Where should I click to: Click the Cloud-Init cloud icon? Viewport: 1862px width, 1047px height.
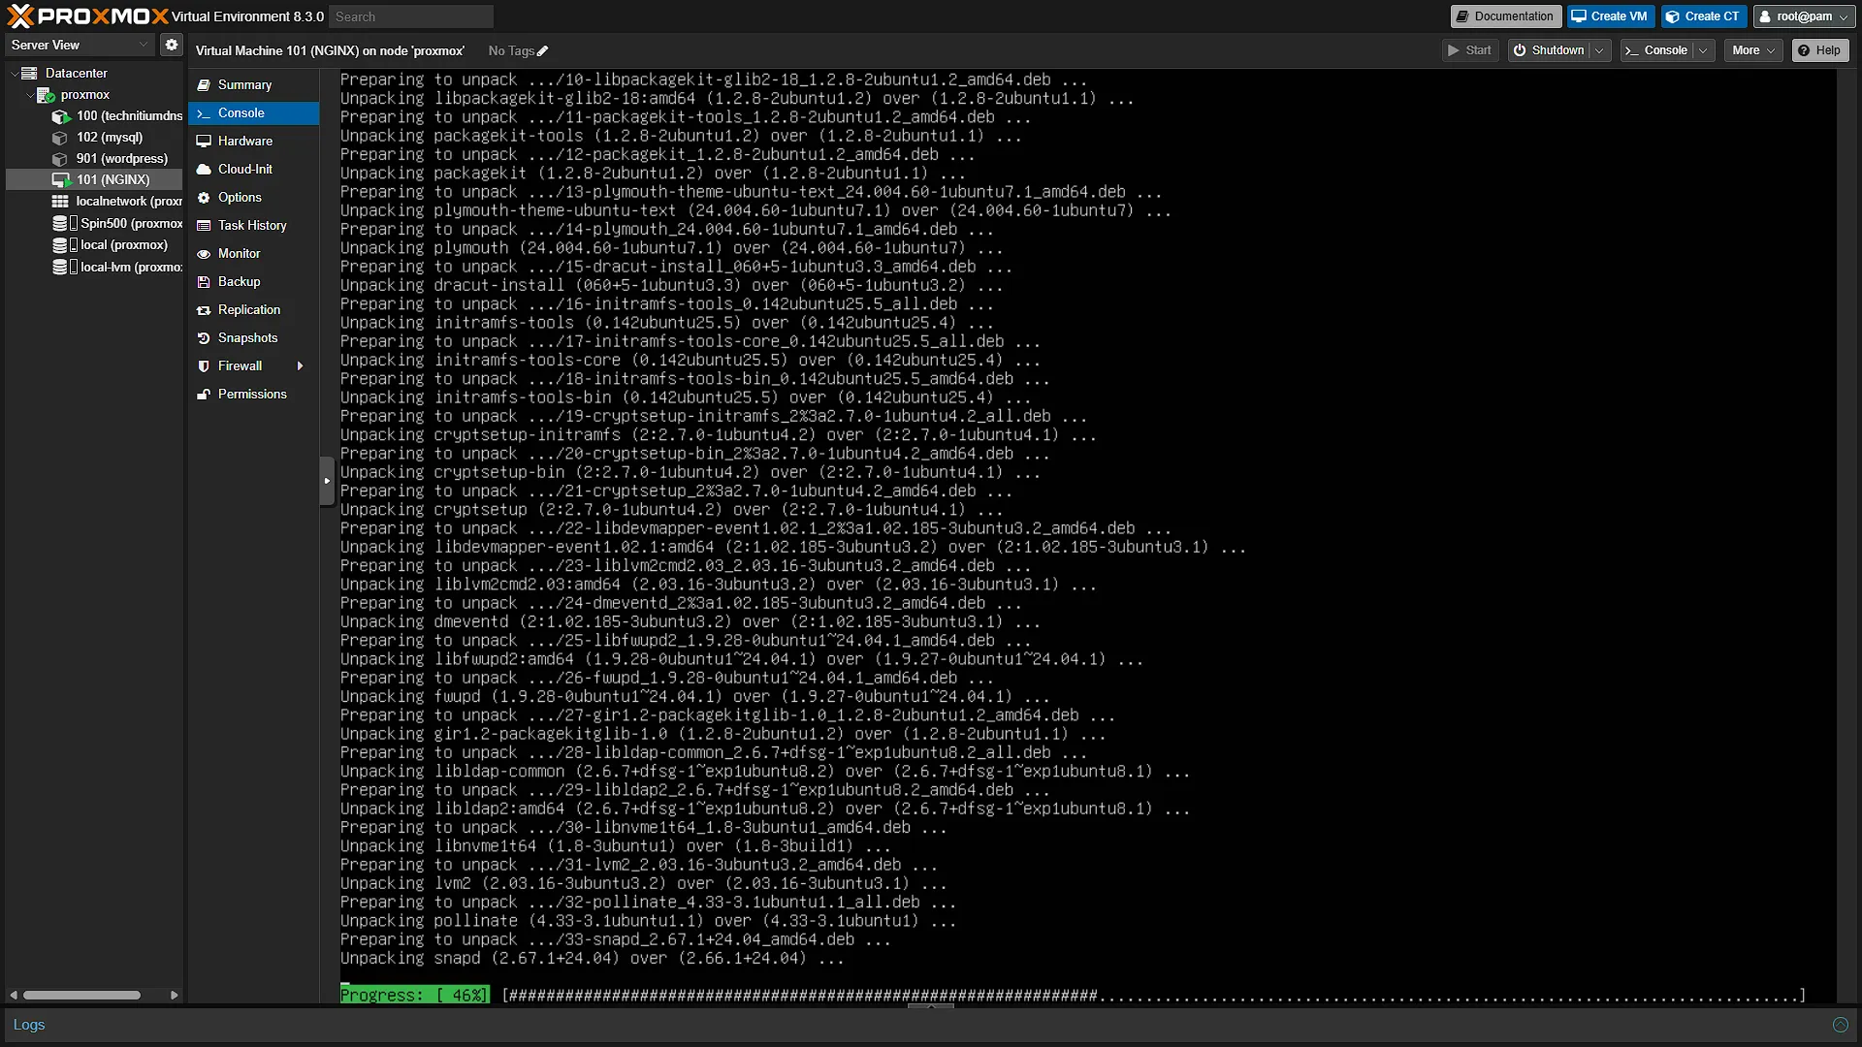pos(204,170)
